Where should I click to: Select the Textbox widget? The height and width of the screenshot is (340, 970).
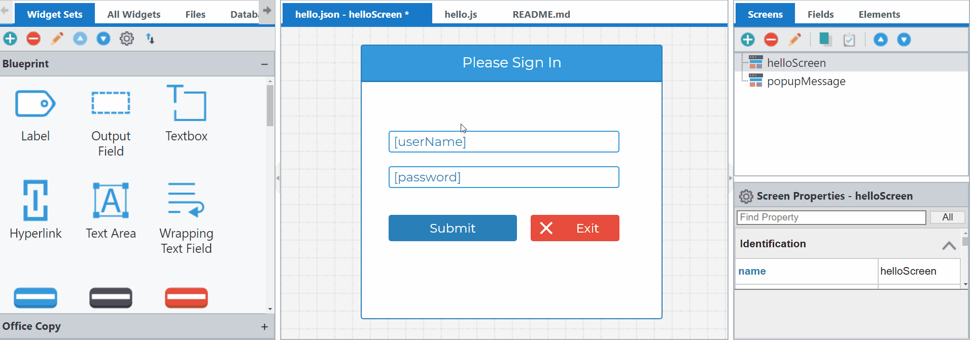click(186, 114)
